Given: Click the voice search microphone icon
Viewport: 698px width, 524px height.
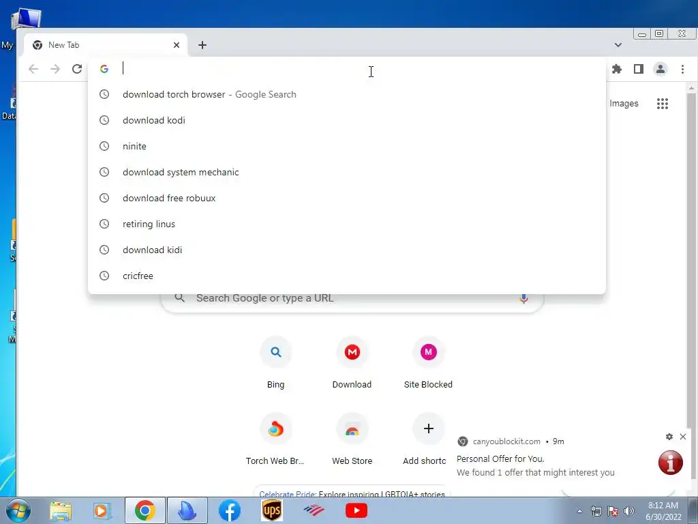Looking at the screenshot, I should pyautogui.click(x=523, y=298).
